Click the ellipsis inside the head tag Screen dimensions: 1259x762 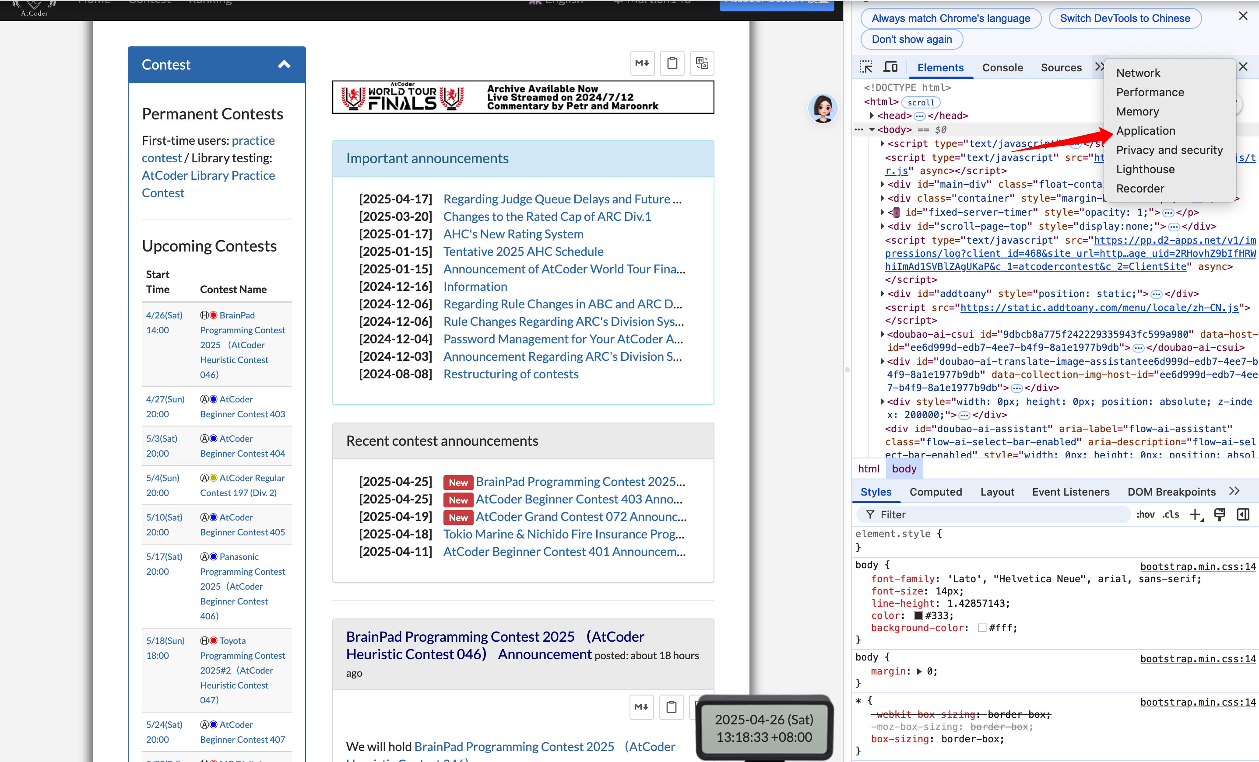[x=920, y=116]
